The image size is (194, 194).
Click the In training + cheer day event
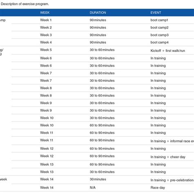pyautogui.click(x=168, y=157)
